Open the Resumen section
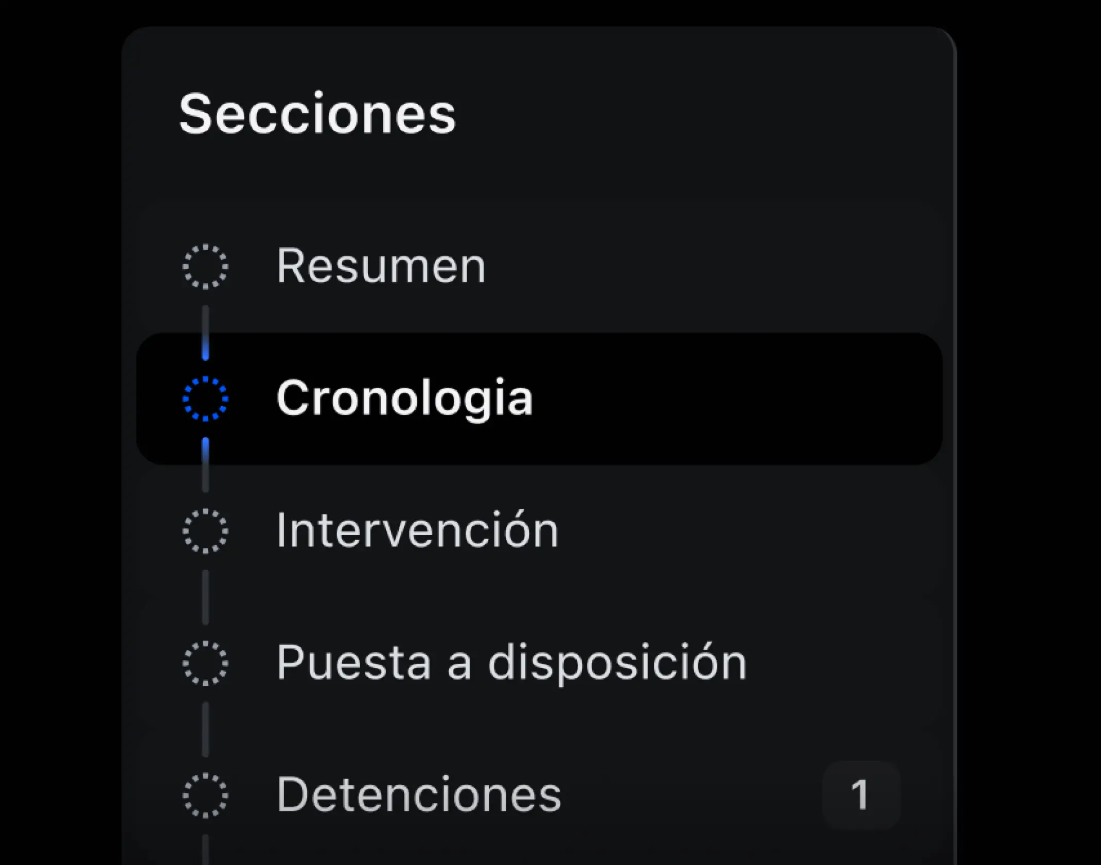Screen dimensions: 1101x865 (381, 266)
